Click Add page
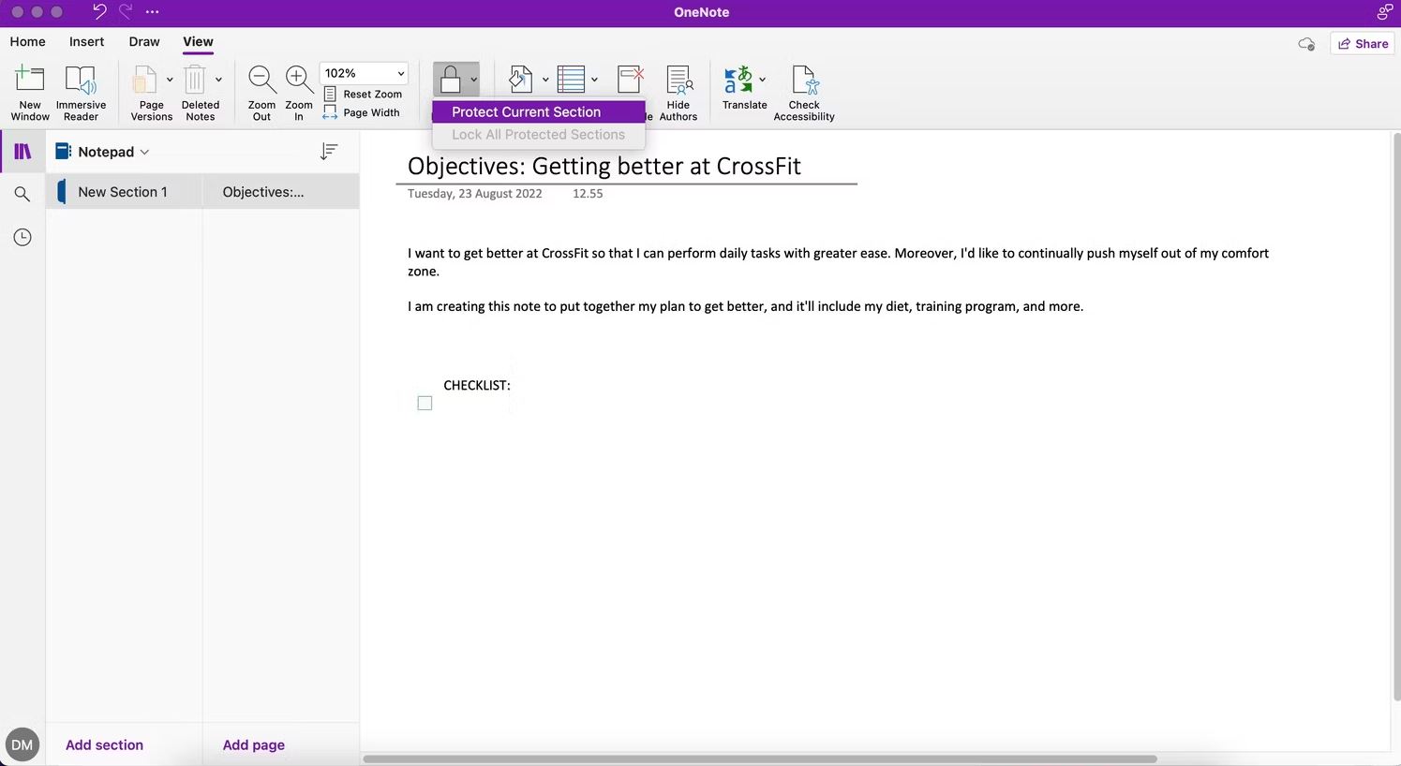 [254, 745]
